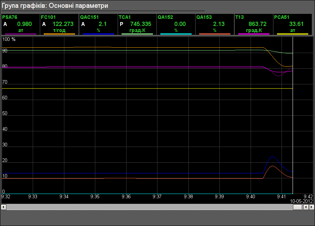Click the QA152 value 0.00
Viewport: 315px width, 226px height.
[180, 24]
